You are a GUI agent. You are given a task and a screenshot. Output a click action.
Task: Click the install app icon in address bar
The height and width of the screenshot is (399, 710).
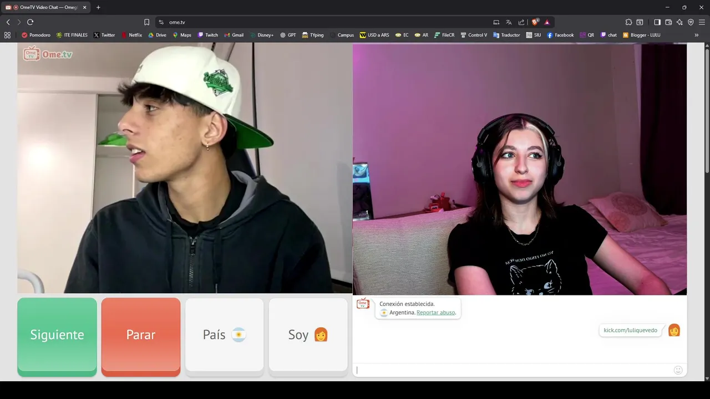496,22
